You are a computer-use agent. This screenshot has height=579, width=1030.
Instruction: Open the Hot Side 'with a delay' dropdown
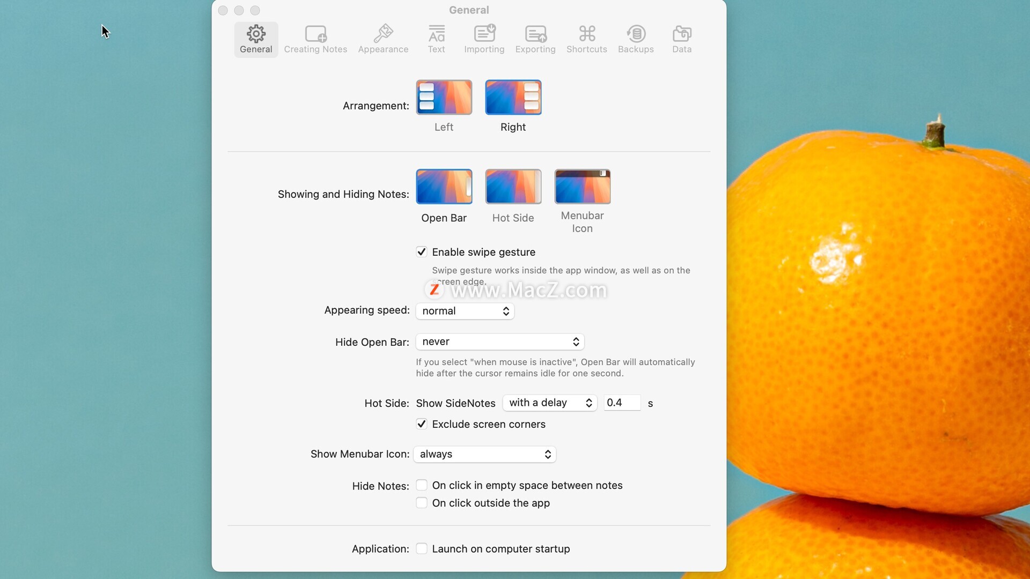[550, 403]
